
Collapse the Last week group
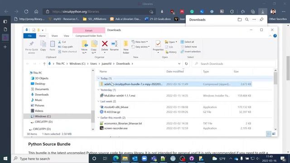(x=98, y=101)
